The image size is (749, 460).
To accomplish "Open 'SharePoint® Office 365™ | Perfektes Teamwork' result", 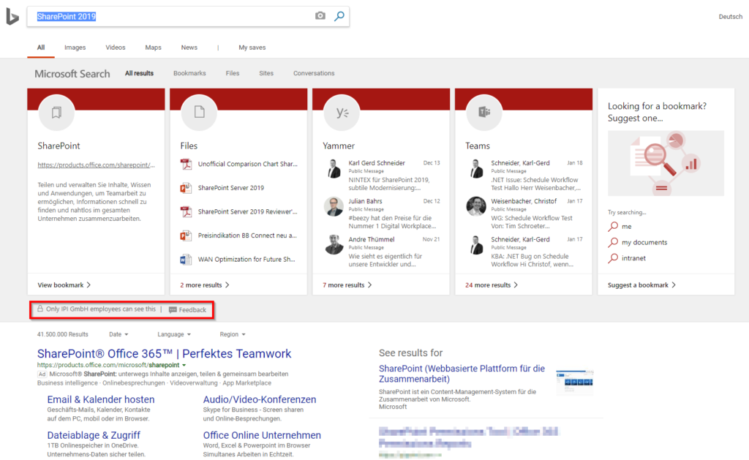I will [165, 353].
